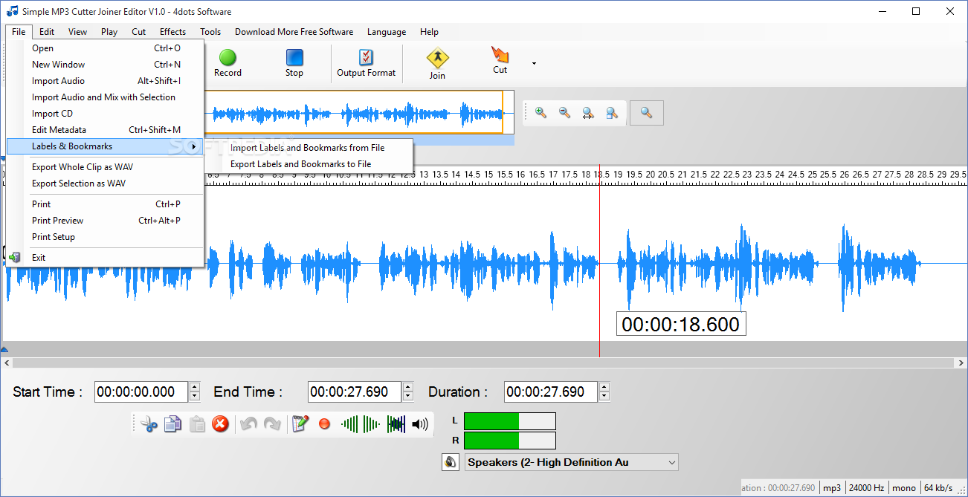Click the speaker volume icon in bottom toolbar
This screenshot has width=968, height=497.
click(x=420, y=424)
